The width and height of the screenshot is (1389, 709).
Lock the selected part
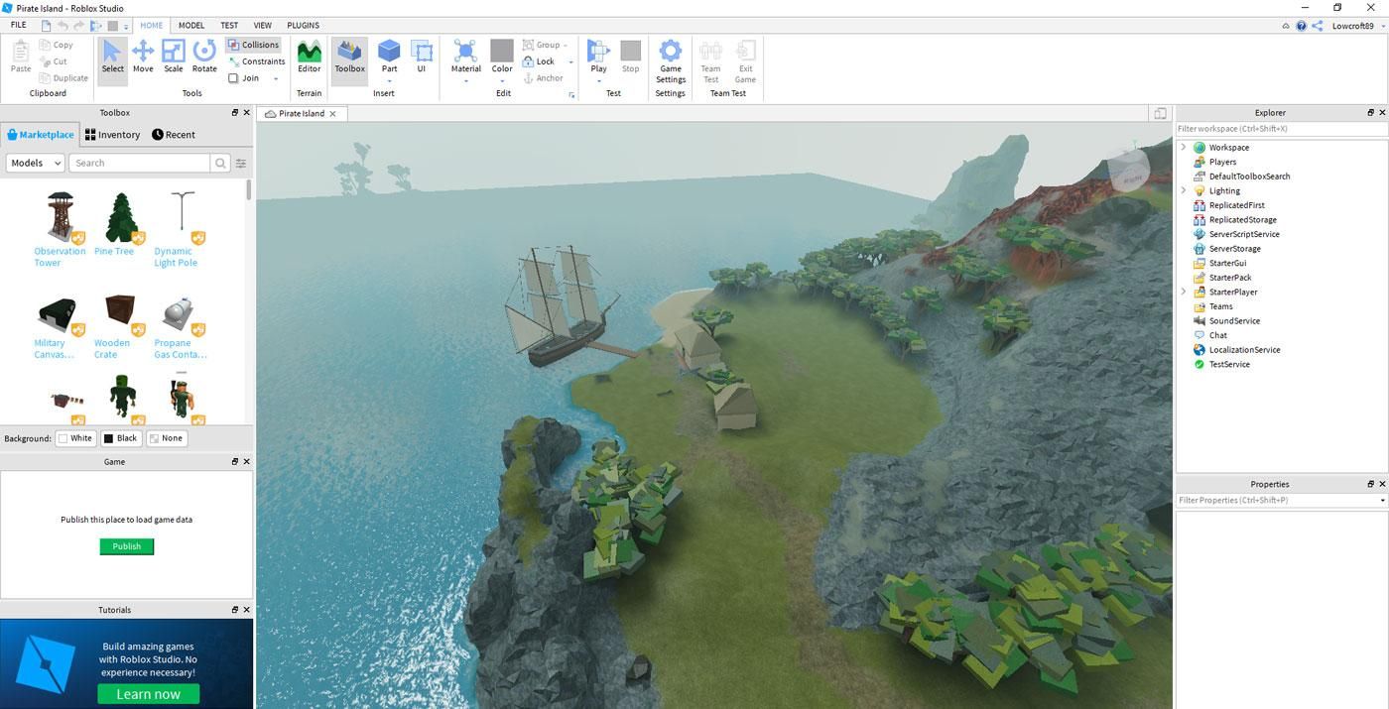539,61
